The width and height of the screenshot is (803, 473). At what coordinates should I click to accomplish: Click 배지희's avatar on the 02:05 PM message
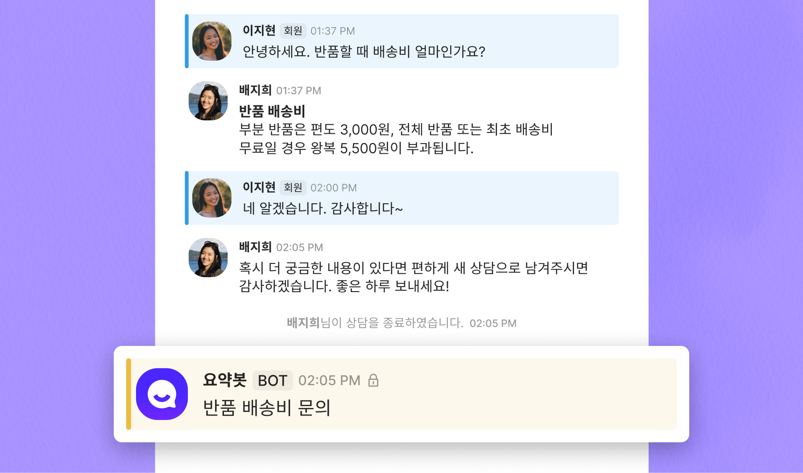point(208,258)
